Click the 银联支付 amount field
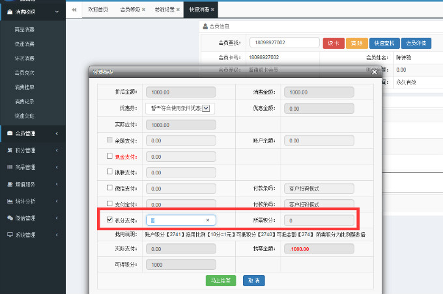 tap(181, 172)
